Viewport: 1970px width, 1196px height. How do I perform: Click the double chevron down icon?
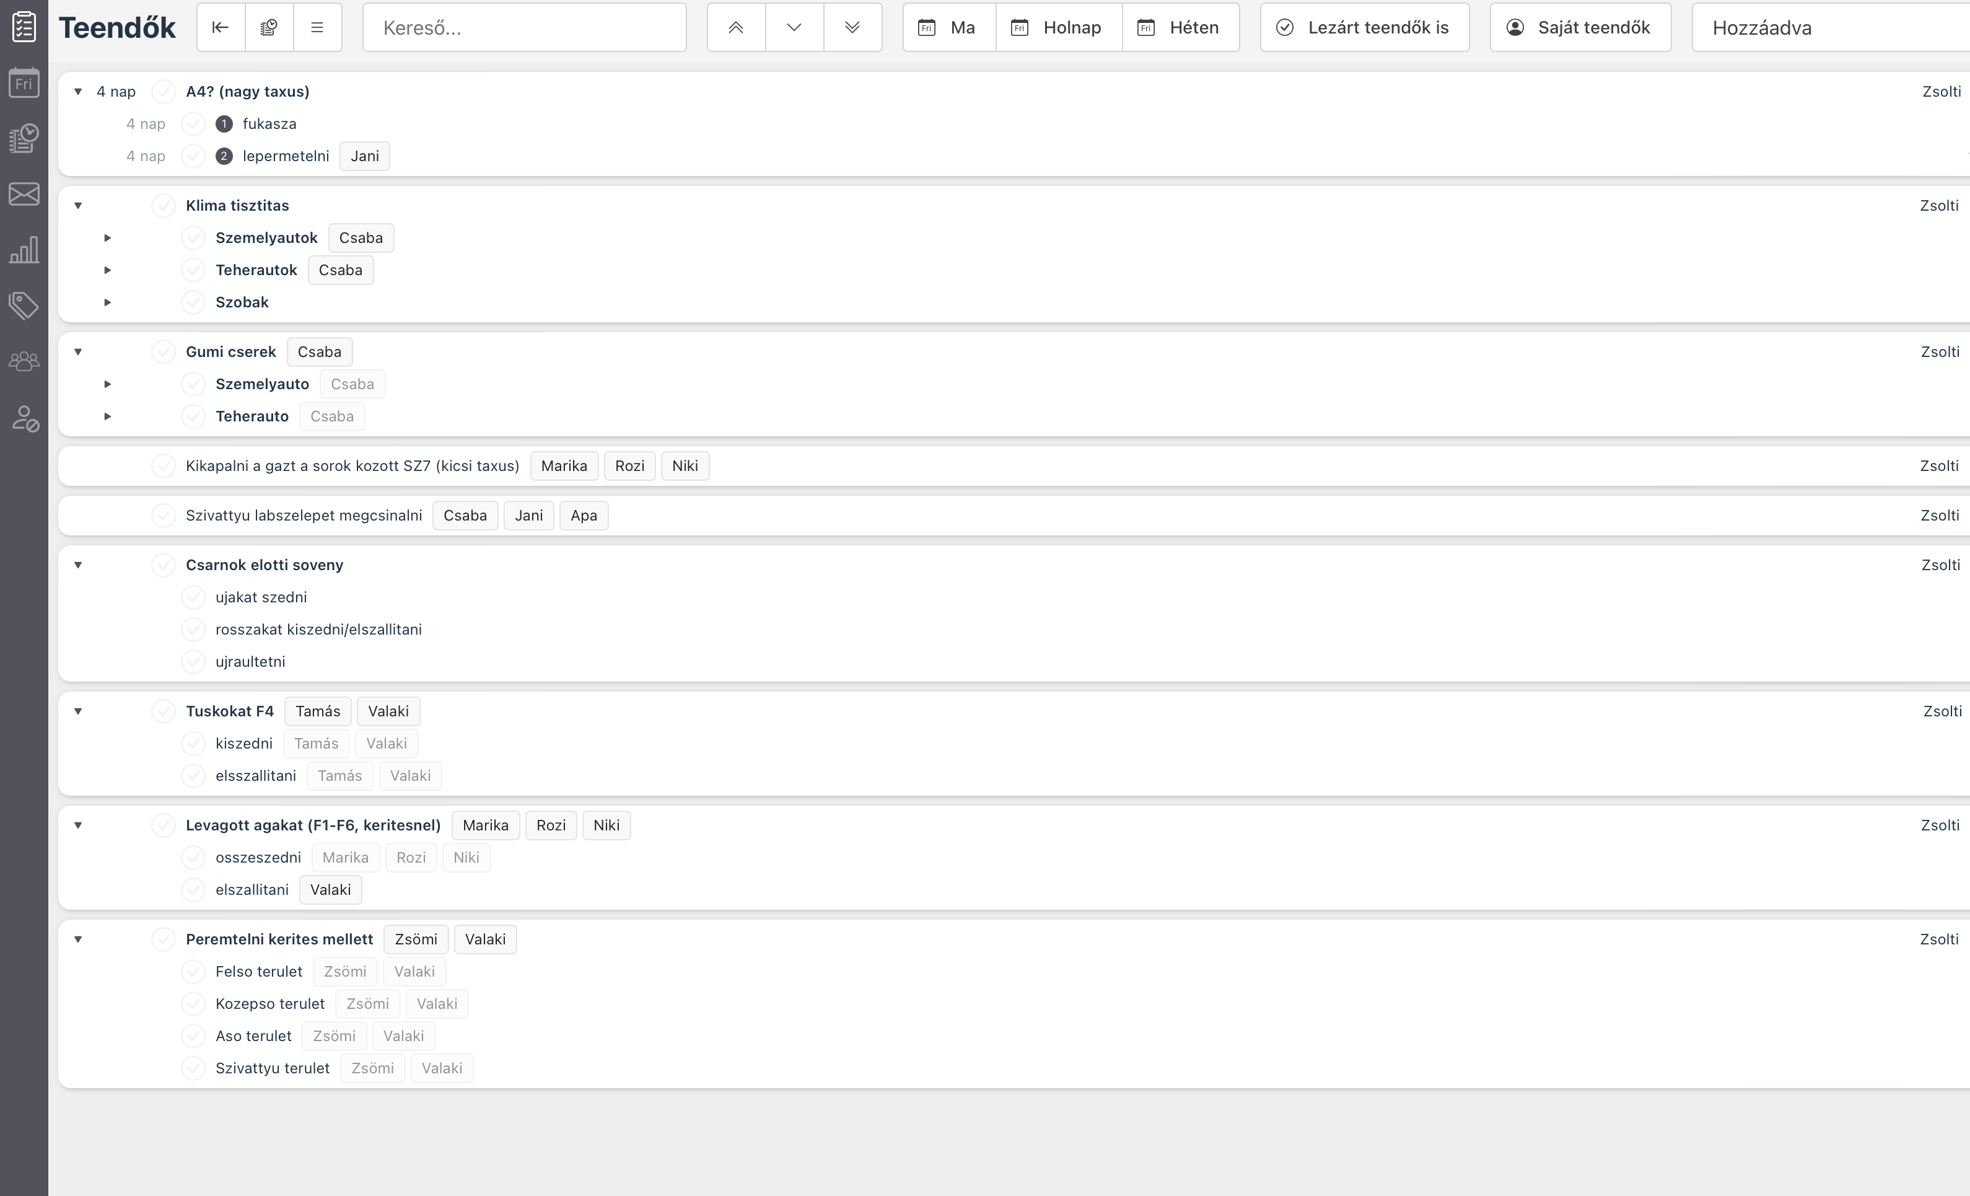(852, 28)
